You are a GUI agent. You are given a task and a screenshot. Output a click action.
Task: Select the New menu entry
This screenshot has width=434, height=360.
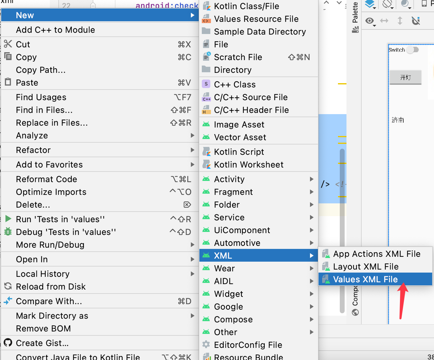click(100, 15)
